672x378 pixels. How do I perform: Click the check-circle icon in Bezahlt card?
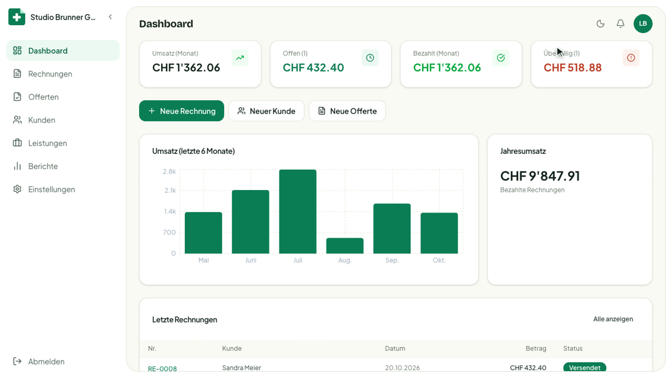click(501, 58)
